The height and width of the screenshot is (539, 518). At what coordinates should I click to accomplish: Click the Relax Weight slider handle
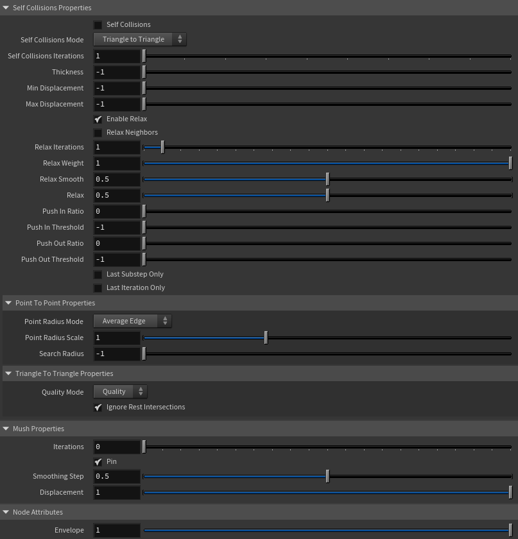[510, 163]
